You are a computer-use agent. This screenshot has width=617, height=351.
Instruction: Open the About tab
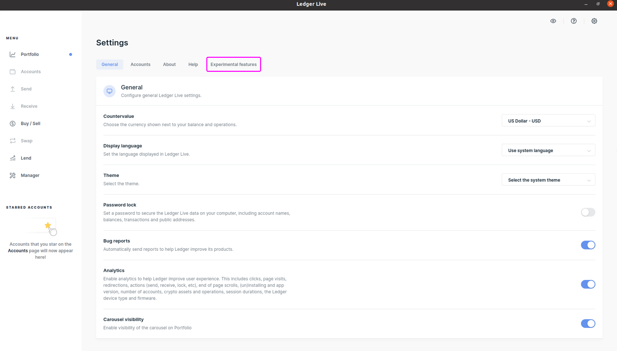169,64
